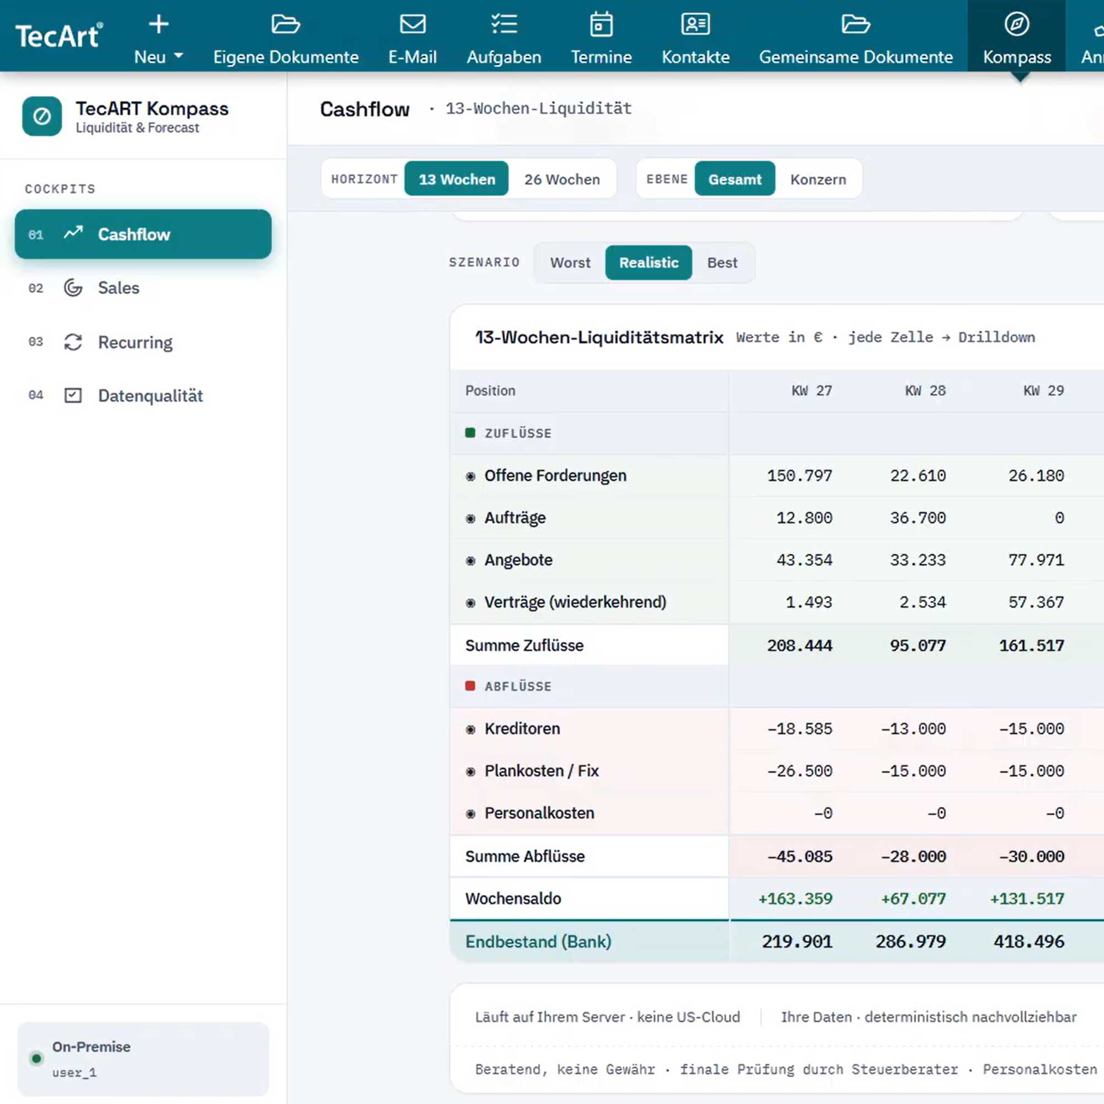Click Wochensaldo value +131.517

pyautogui.click(x=1027, y=899)
